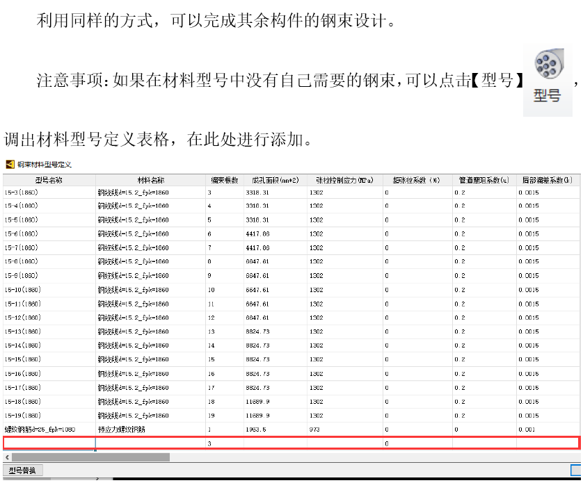This screenshot has width=583, height=483.
Task: Select the row named 15-4(1860)
Action: (291, 206)
